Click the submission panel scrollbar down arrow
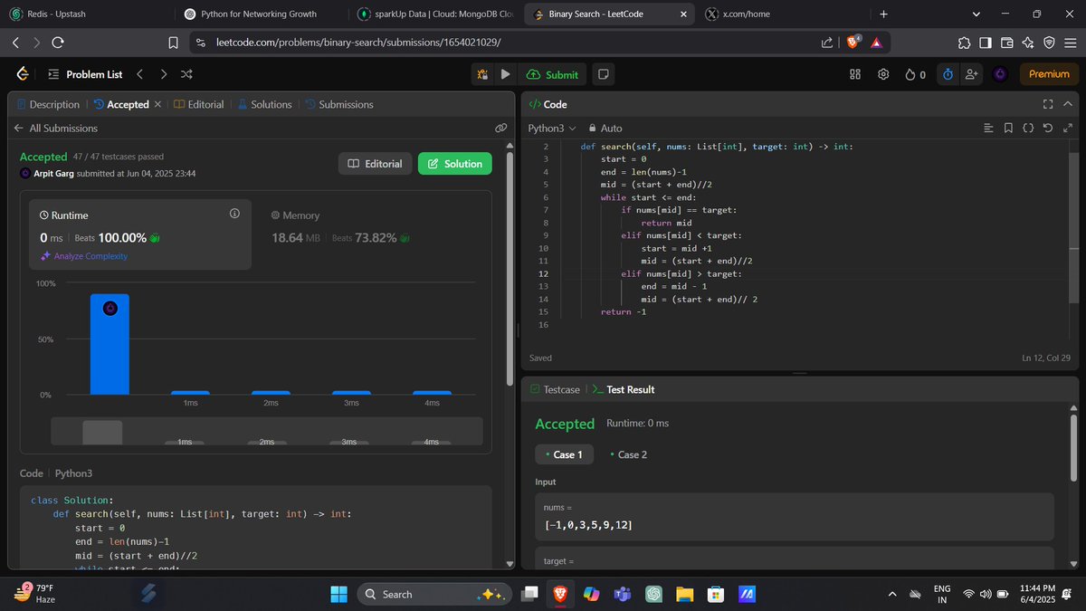 (510, 563)
